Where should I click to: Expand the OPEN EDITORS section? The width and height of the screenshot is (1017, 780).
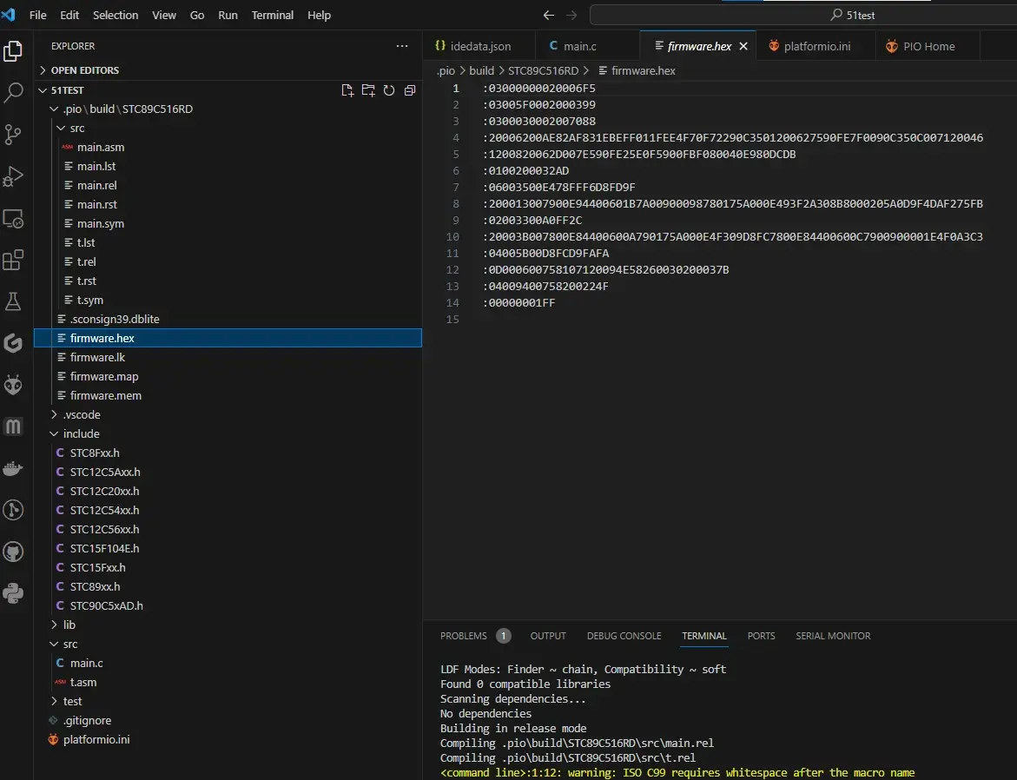[x=84, y=70]
